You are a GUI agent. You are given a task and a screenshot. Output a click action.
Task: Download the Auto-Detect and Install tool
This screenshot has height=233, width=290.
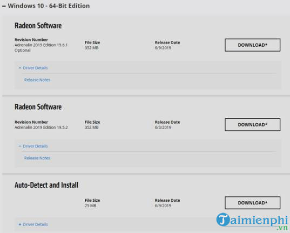pyautogui.click(x=252, y=203)
